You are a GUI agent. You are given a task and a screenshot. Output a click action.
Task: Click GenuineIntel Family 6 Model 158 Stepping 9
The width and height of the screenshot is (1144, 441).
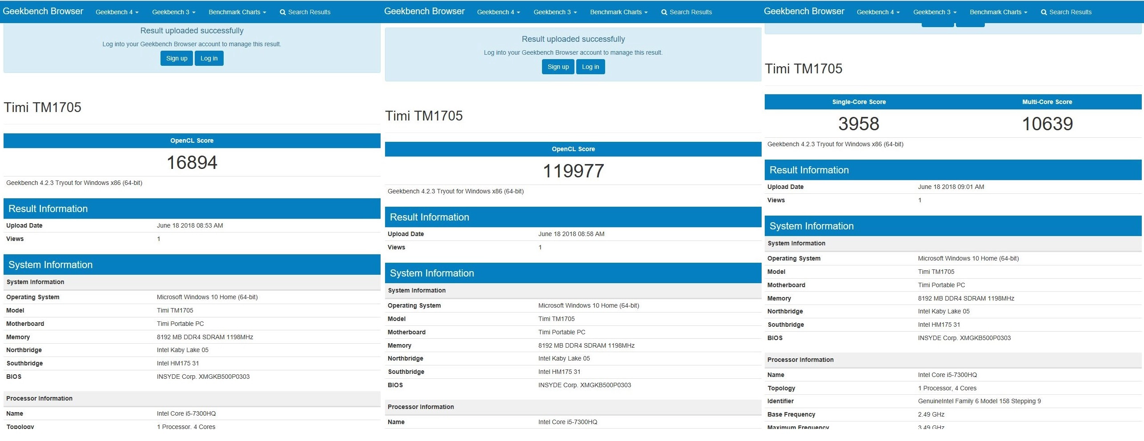pos(979,401)
